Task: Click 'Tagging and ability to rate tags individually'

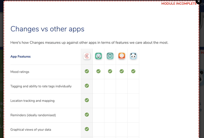Action: (x=41, y=86)
